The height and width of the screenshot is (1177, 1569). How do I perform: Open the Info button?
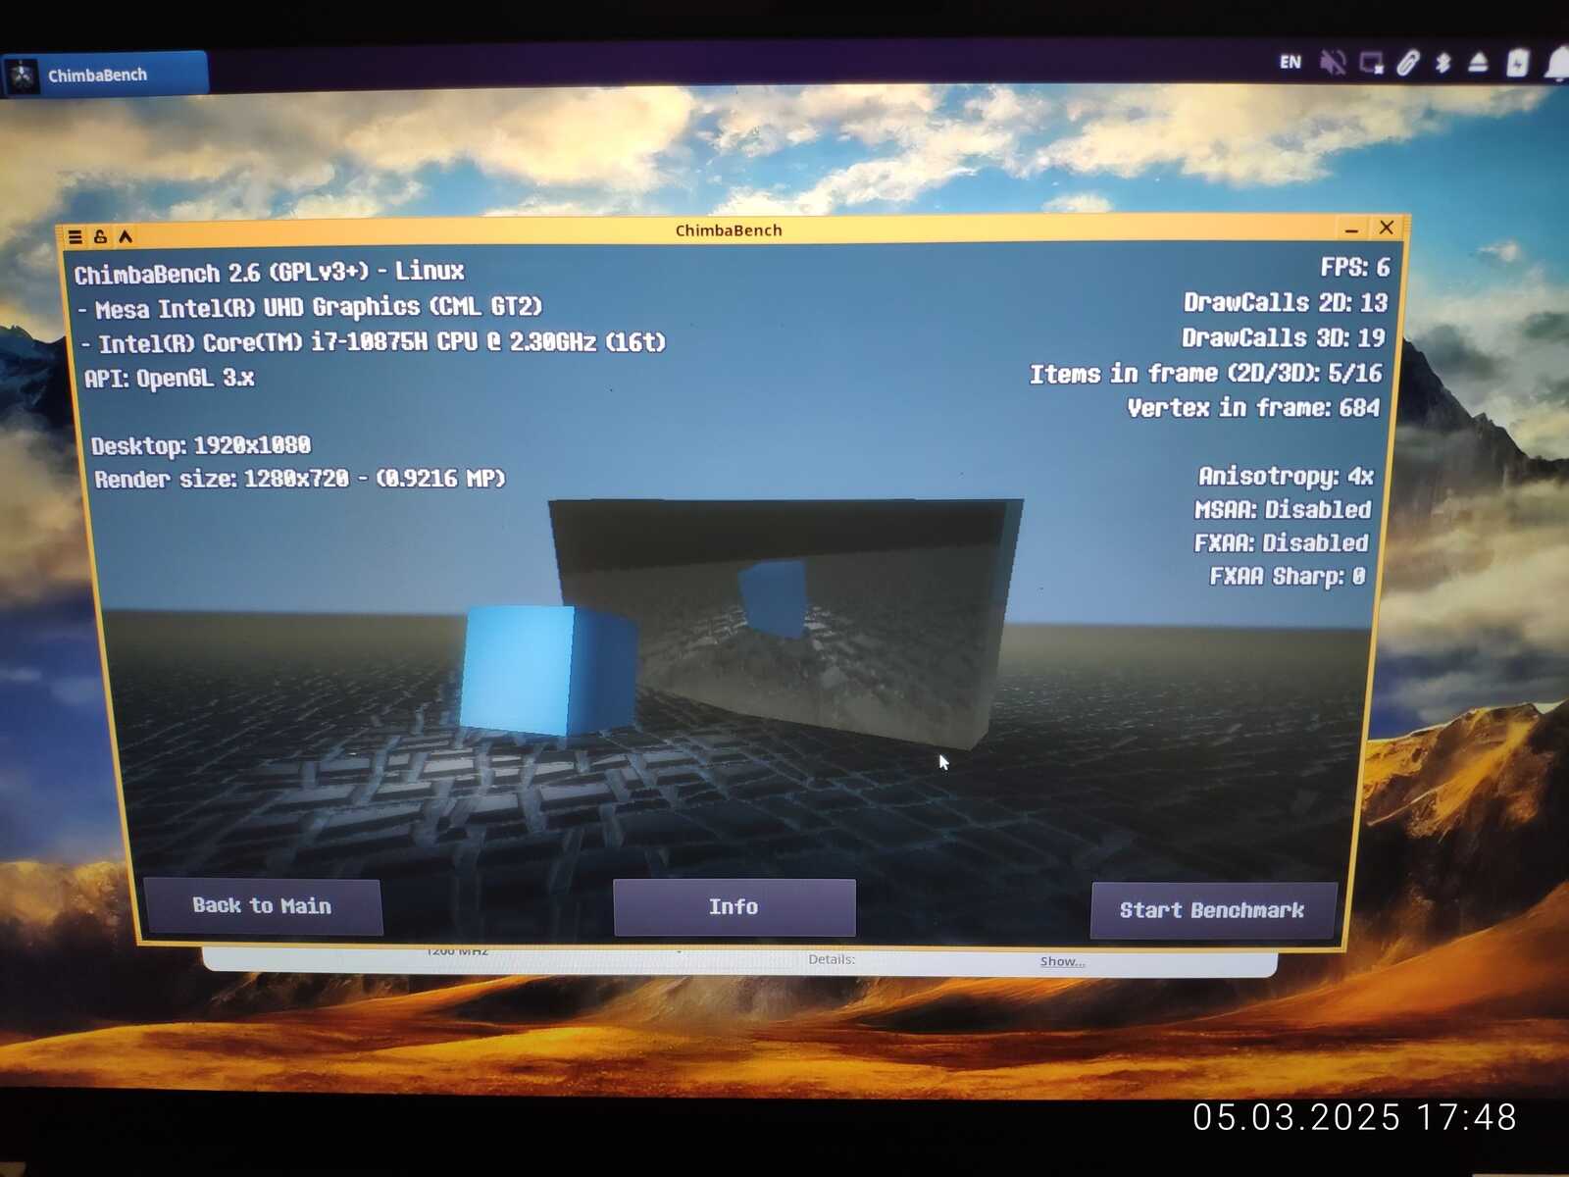click(734, 907)
